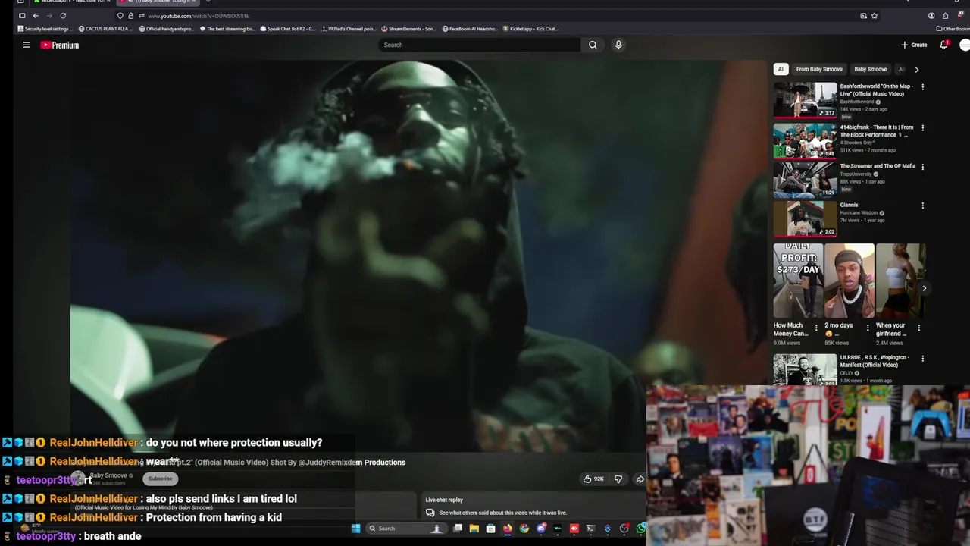970x546 pixels.
Task: Open Firefox from the taskbar
Action: click(x=508, y=529)
